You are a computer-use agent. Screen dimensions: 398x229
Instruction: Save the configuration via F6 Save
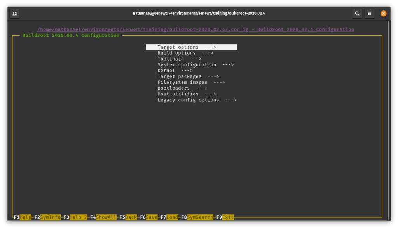click(x=152, y=217)
